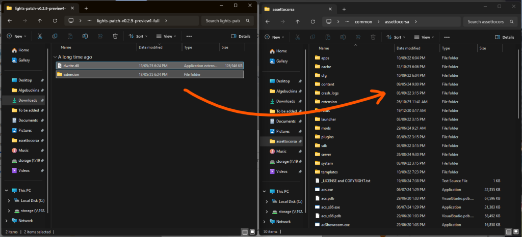The width and height of the screenshot is (522, 237).
Task: Click Cut icon in lights-patch window toolbar
Action: coord(39,37)
